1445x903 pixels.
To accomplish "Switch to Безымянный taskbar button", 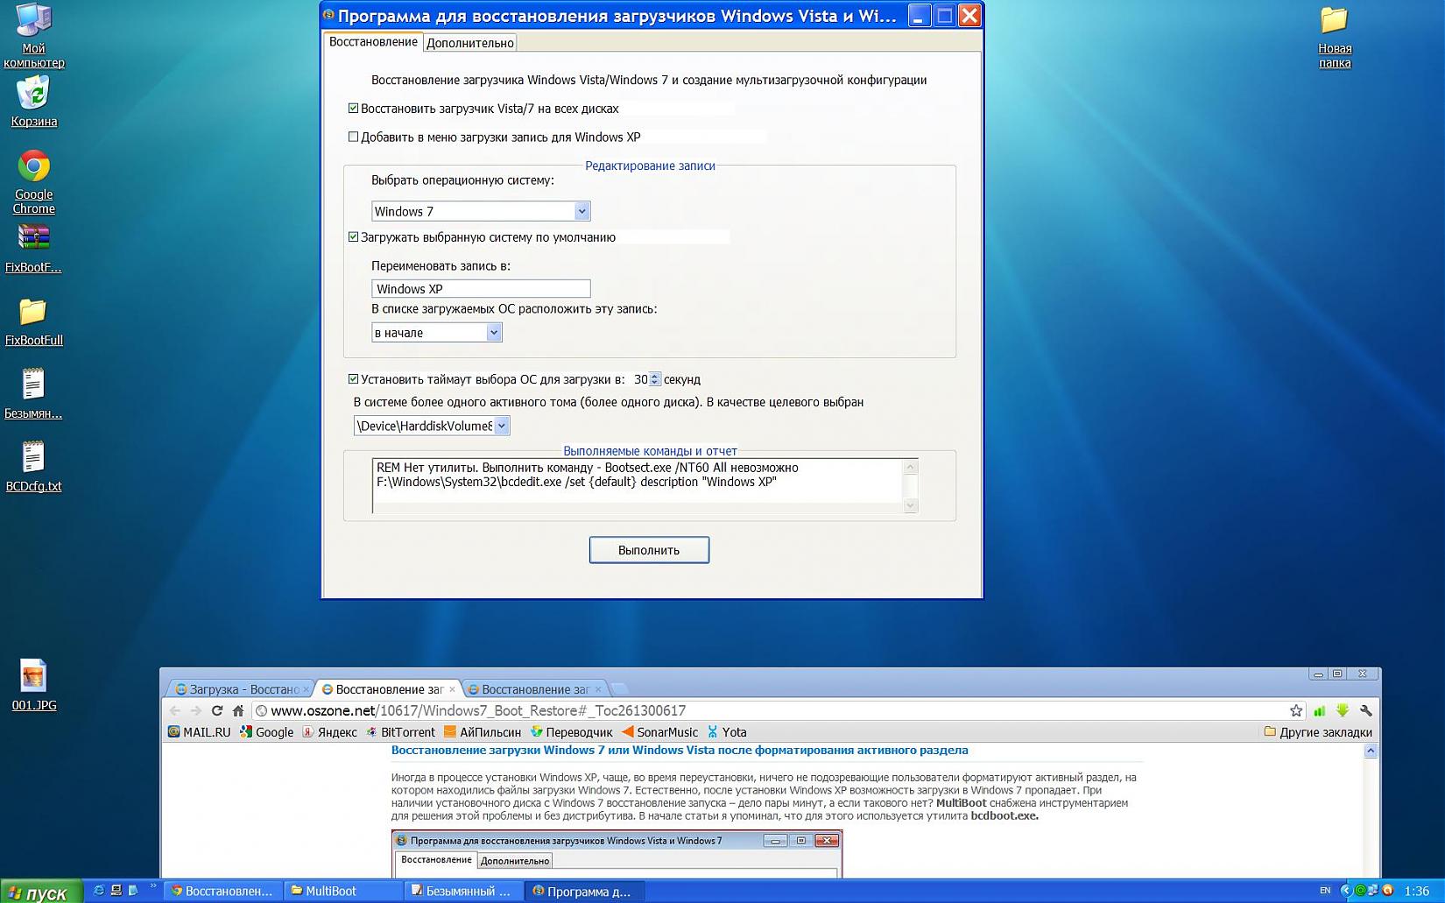I will click(463, 891).
